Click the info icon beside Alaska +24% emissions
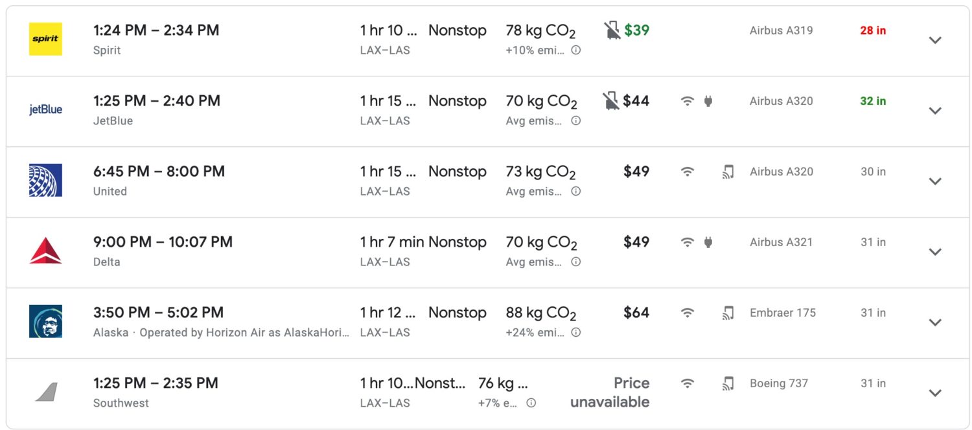 [x=575, y=332]
